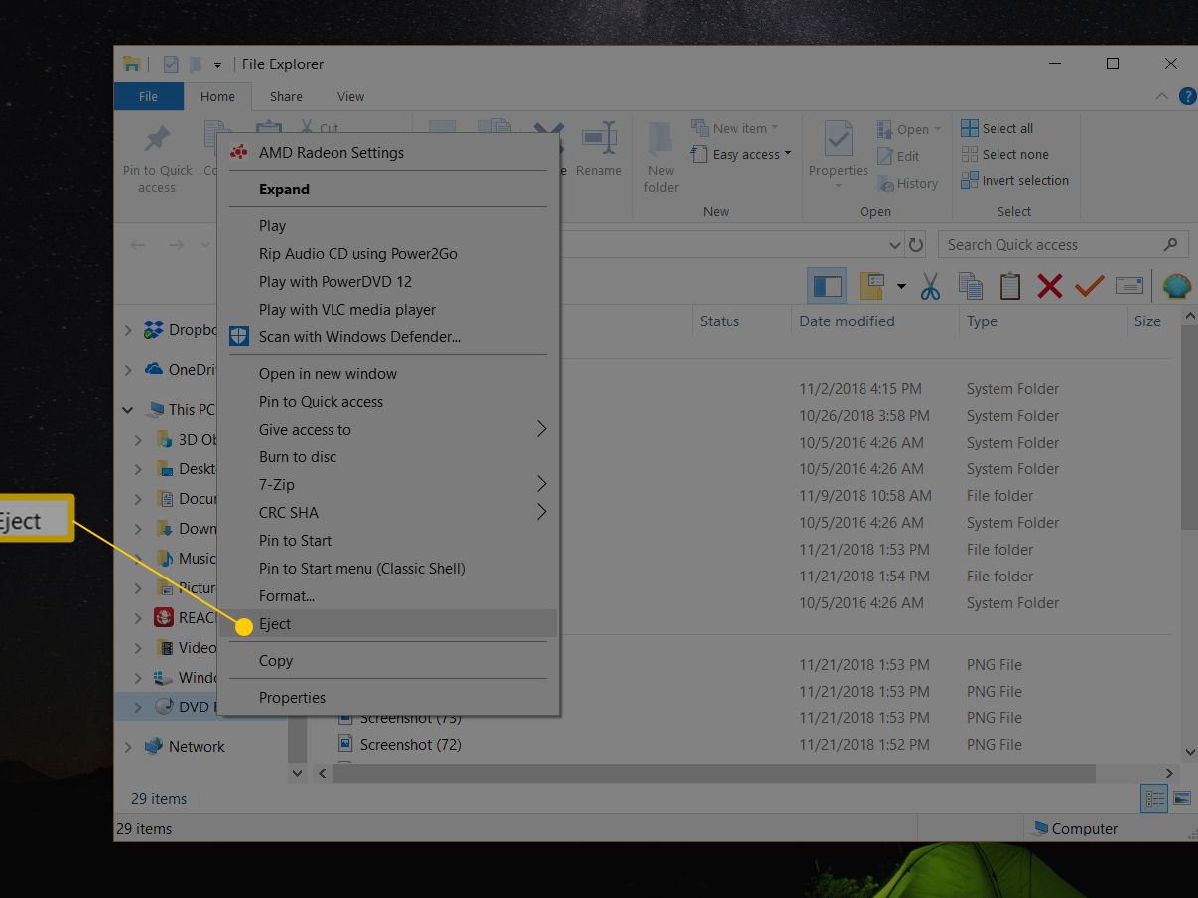Expand the OneDrive tree node
The width and height of the screenshot is (1198, 898).
[128, 369]
